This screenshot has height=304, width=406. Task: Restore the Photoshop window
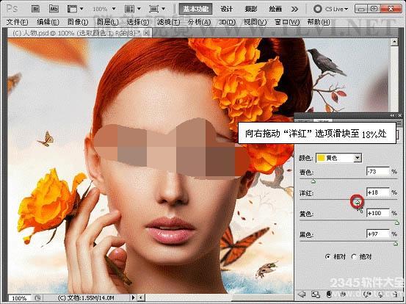[374, 9]
